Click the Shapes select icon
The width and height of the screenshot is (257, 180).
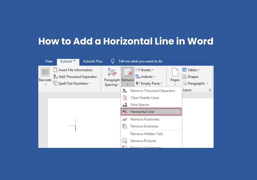point(184,77)
